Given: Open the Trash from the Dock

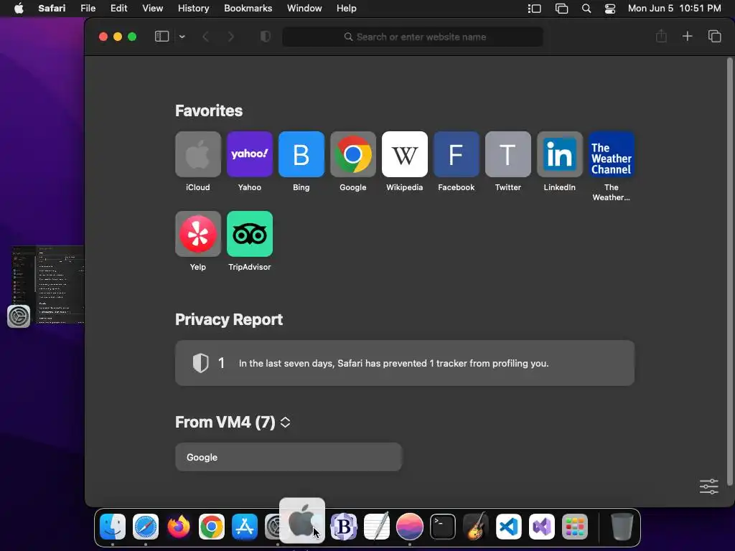Looking at the screenshot, I should point(622,527).
